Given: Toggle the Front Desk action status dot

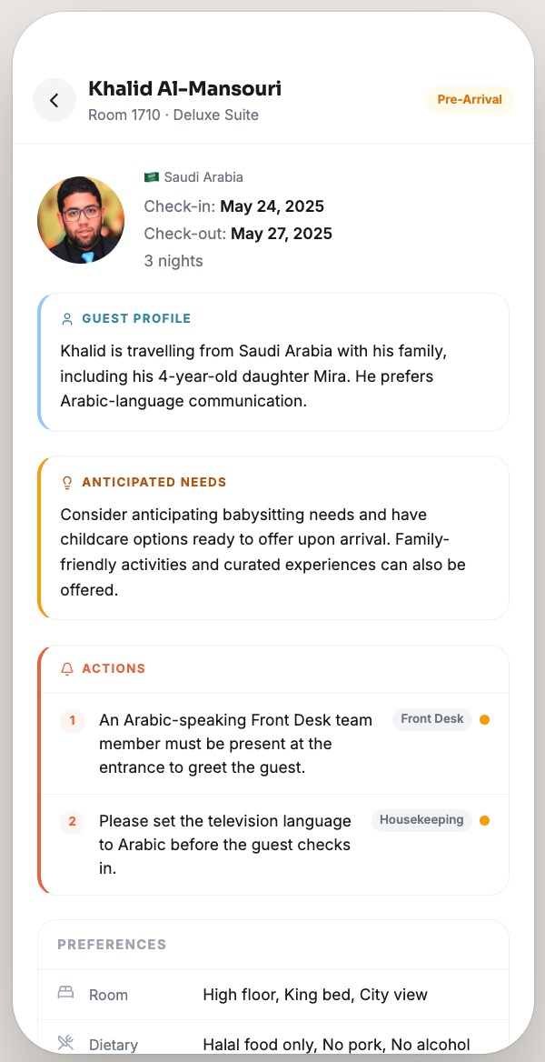Looking at the screenshot, I should [x=484, y=719].
